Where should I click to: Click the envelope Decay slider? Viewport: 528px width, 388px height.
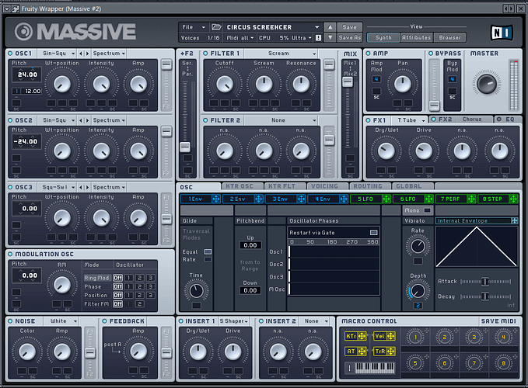485,296
